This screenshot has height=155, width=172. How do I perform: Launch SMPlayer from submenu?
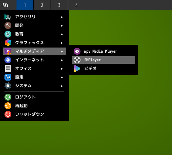(x=104, y=60)
